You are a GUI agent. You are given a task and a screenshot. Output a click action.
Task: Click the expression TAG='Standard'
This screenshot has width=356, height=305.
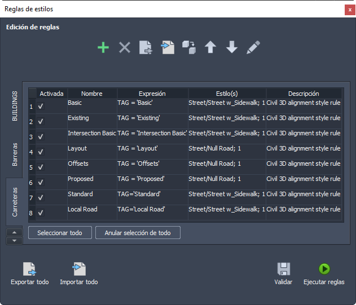139,194
